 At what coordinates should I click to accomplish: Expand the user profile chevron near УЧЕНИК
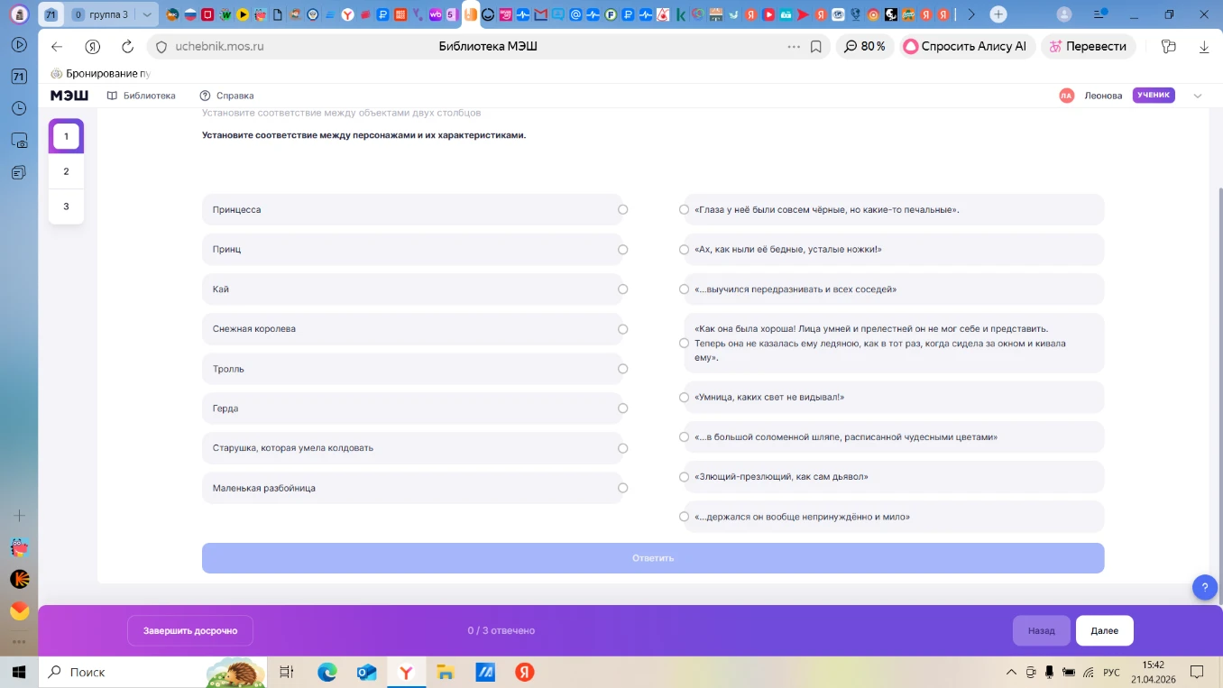coord(1198,96)
